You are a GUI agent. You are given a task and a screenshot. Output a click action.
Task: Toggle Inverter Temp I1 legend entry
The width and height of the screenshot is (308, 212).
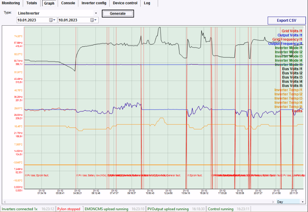point(288,90)
